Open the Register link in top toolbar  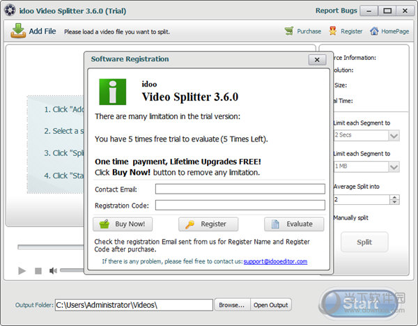346,31
